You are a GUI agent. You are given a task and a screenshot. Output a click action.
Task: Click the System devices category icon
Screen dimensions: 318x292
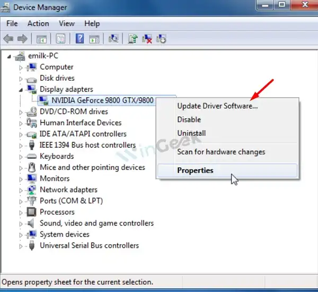coord(32,235)
